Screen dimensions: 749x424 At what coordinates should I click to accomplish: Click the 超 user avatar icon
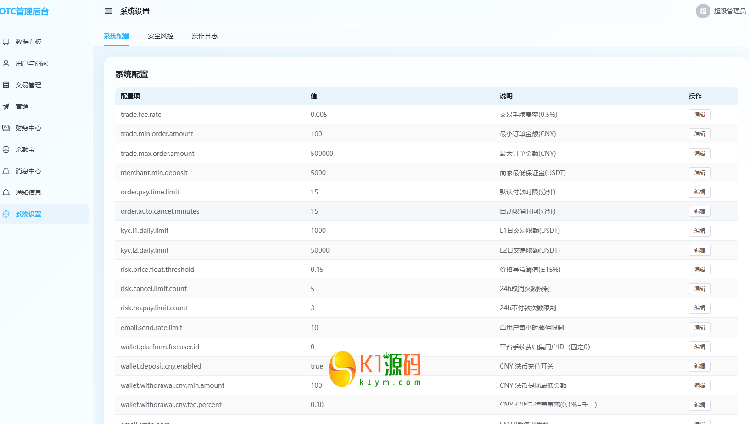click(703, 11)
